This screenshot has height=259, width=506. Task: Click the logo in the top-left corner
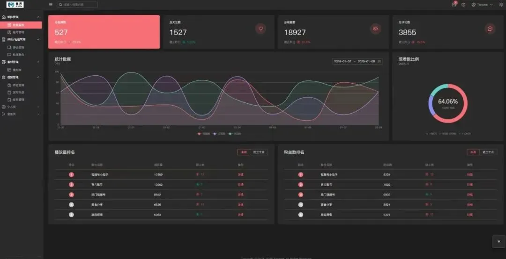(15, 5)
